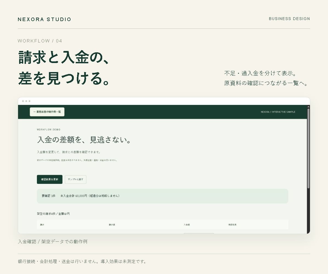Click the 業務改善の制作例一覧 back button
Screen dimensions: 328x274
(47, 112)
